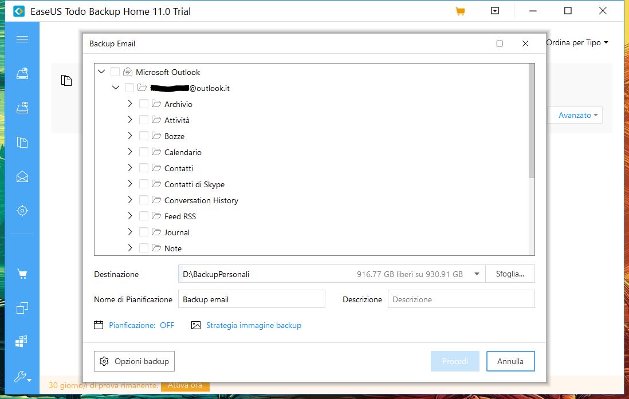The width and height of the screenshot is (629, 399).
Task: Expand the Feed RSS folder
Action: [130, 216]
